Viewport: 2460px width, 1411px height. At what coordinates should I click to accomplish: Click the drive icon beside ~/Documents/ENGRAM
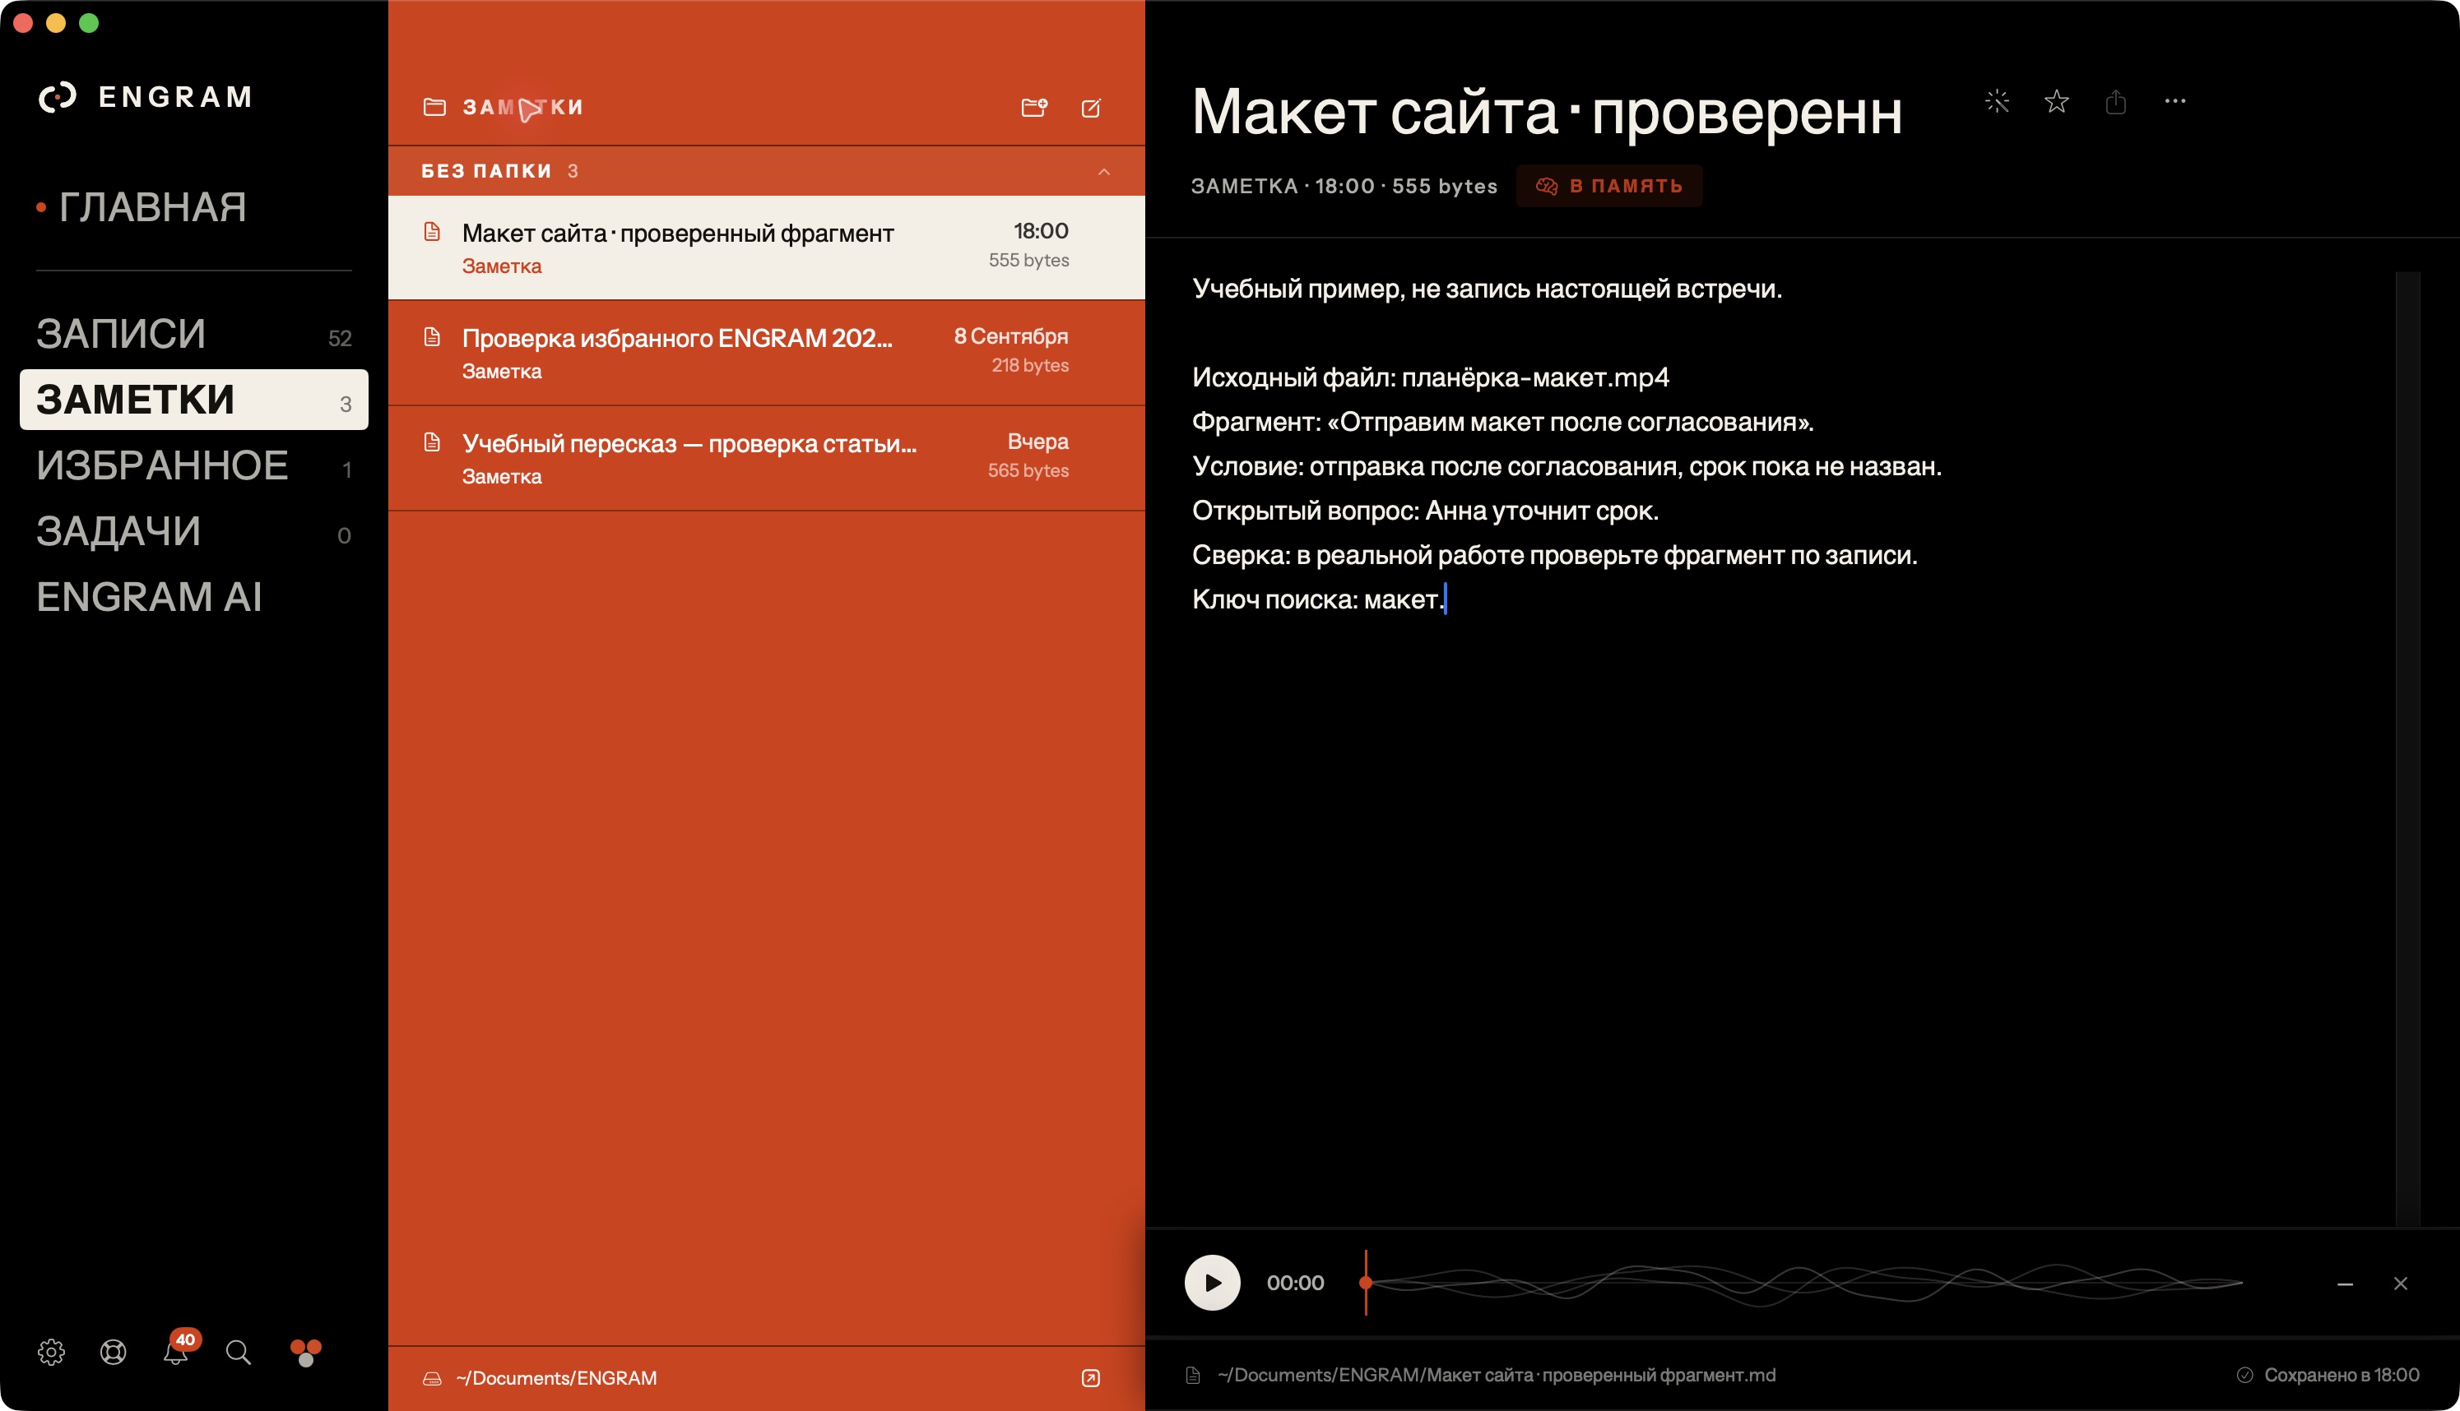[x=433, y=1378]
